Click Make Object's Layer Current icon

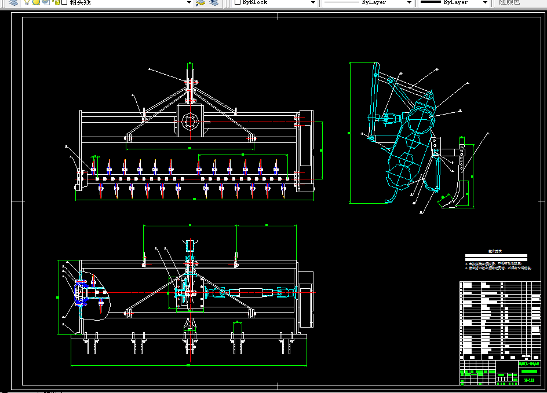click(x=200, y=2)
